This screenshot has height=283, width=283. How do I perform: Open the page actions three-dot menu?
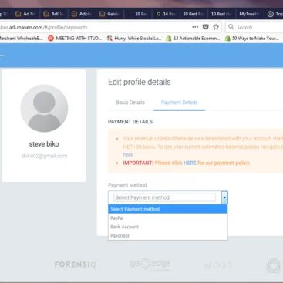195,27
